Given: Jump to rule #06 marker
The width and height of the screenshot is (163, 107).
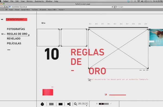Looking at the screenshot, I should (x=121, y=24).
